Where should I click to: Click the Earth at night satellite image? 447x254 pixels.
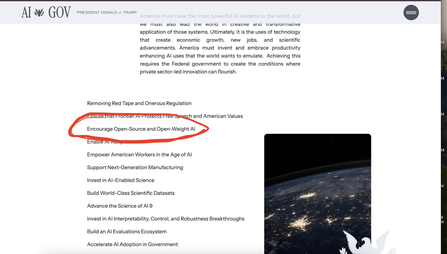point(318,194)
